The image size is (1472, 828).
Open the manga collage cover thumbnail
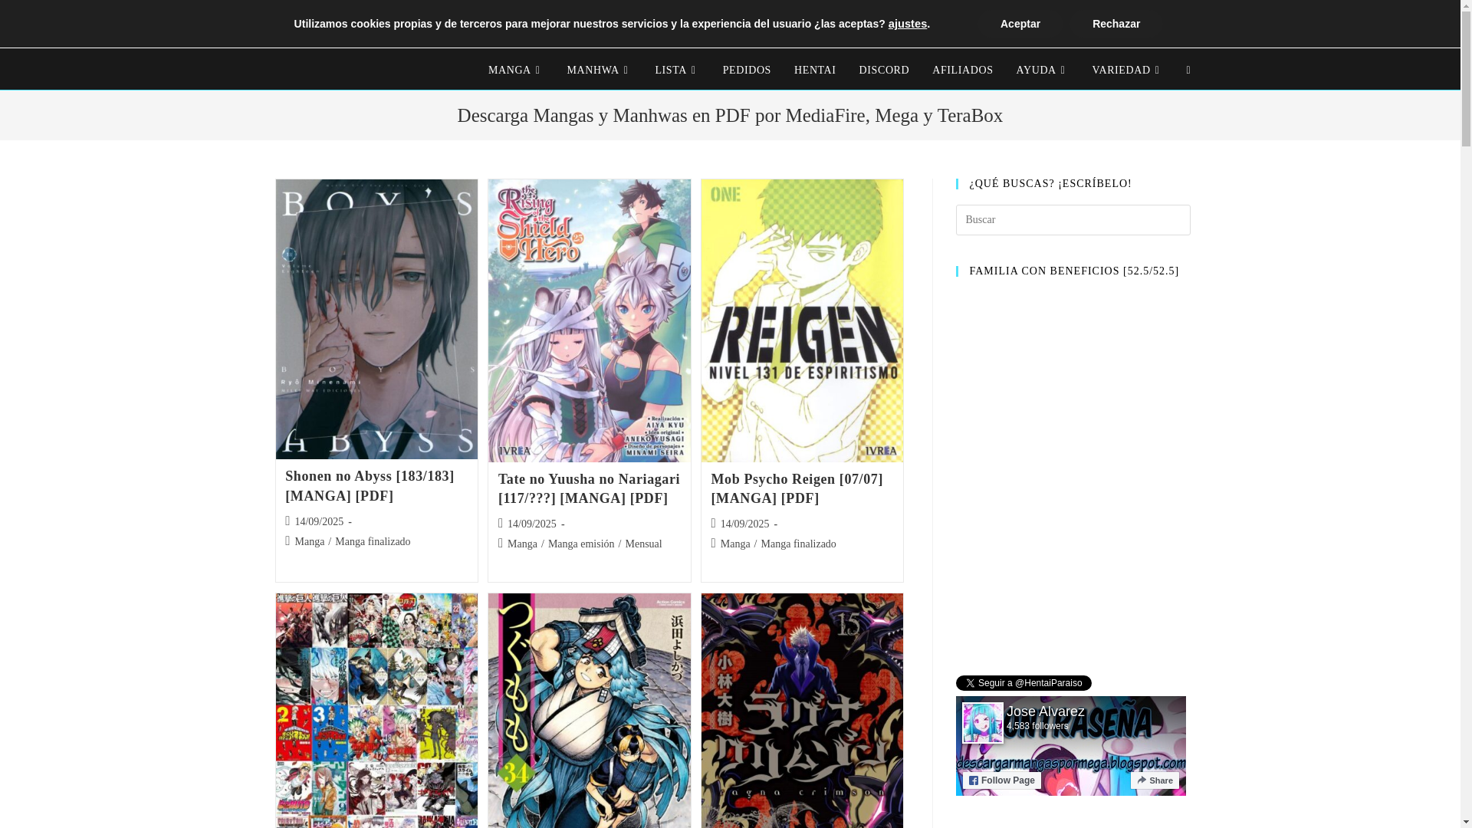pos(376,711)
